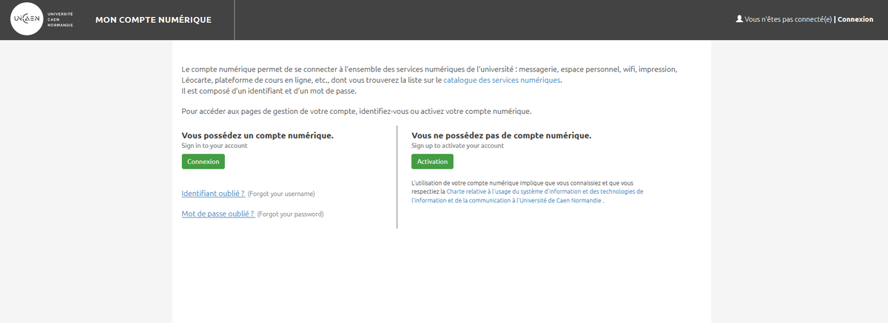
Task: Click the "Sign in to your account" subtitle
Action: (x=215, y=146)
